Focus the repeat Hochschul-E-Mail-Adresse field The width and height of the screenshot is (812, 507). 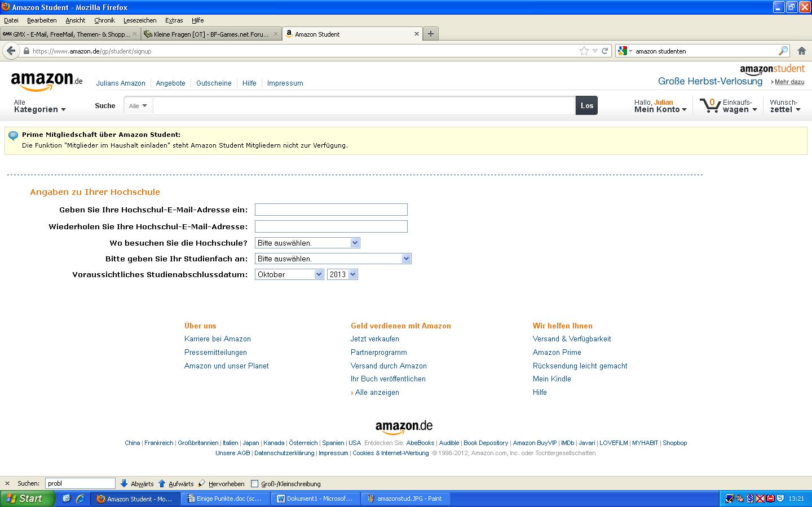coord(331,226)
